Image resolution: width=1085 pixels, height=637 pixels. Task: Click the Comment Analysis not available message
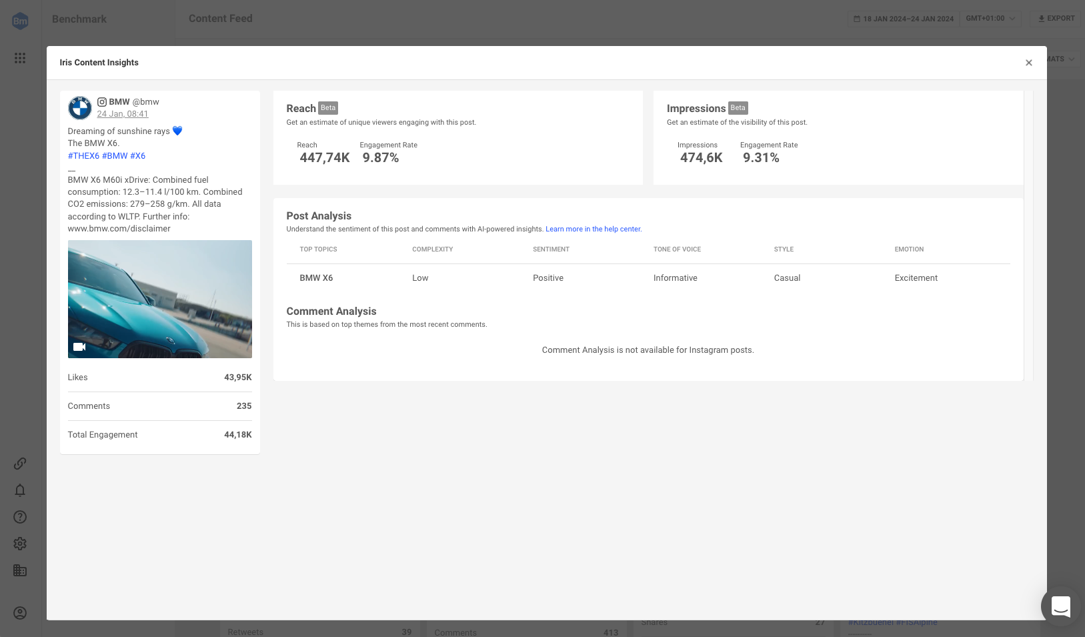pos(648,350)
